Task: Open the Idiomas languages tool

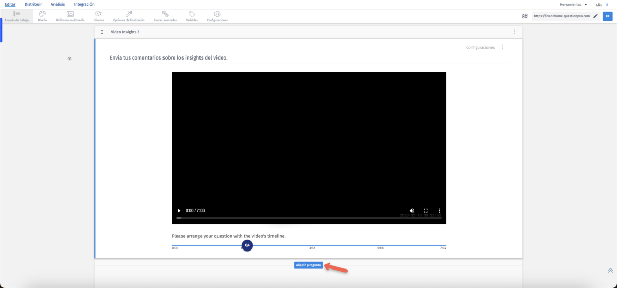Action: click(x=99, y=16)
